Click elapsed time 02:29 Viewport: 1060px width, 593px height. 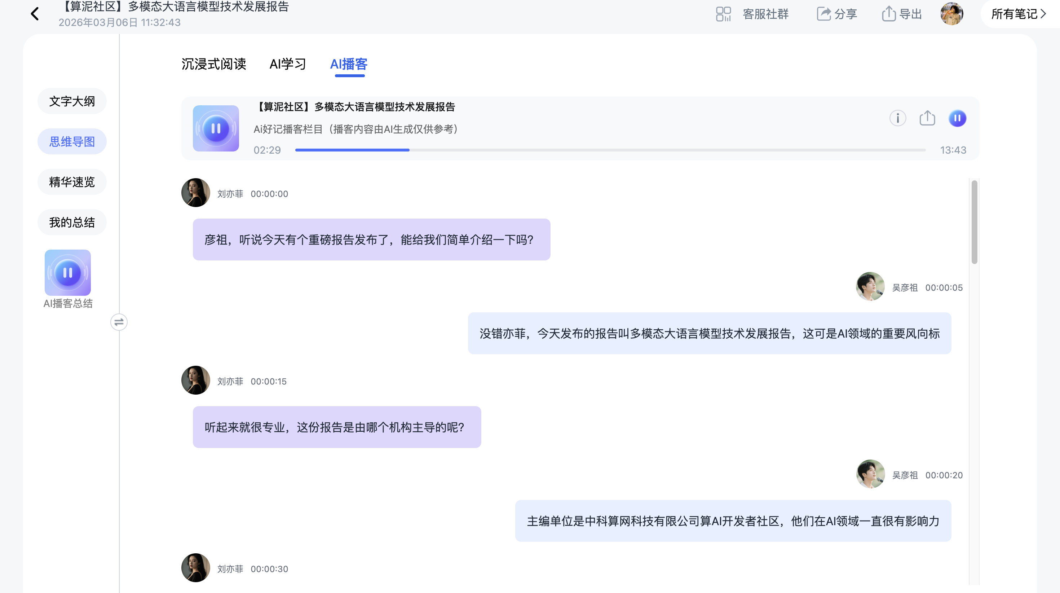coord(267,150)
